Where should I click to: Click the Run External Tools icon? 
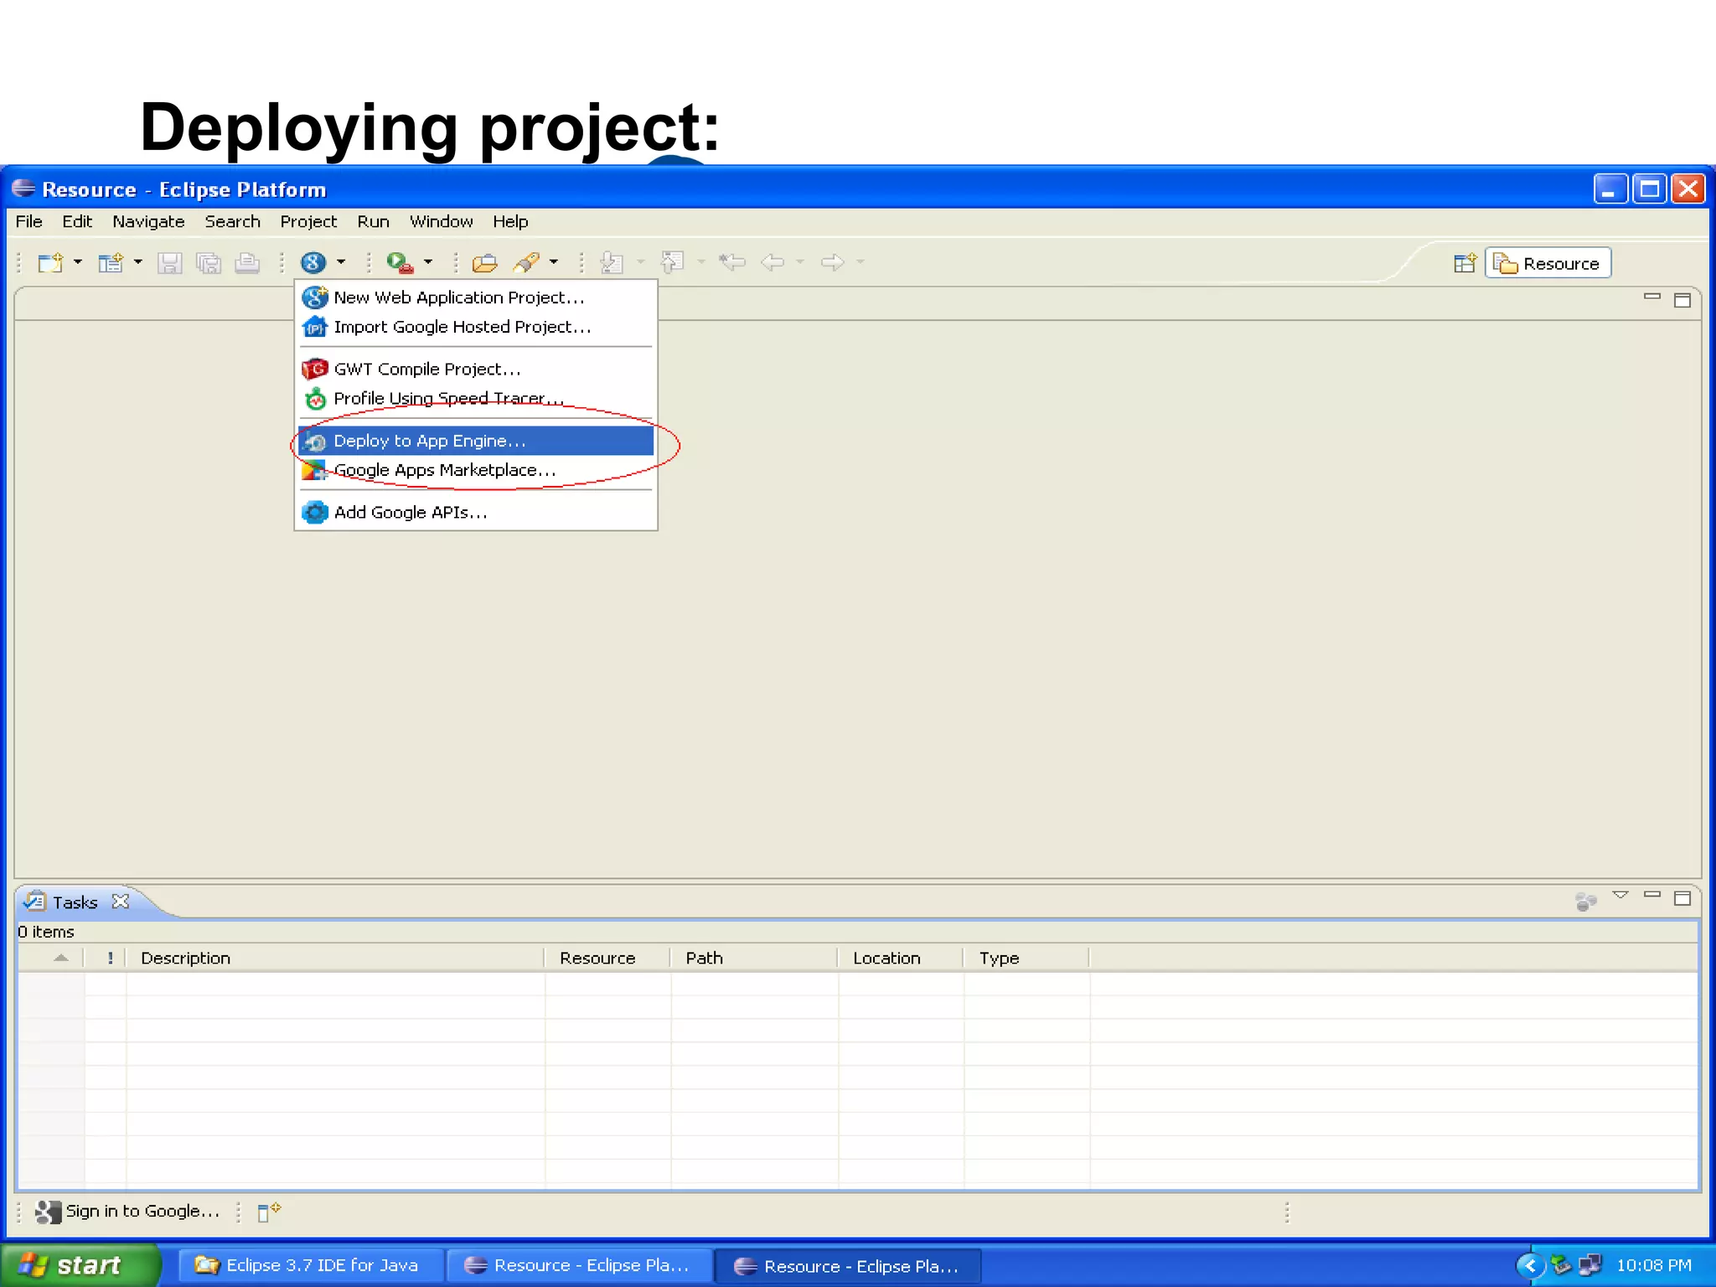click(400, 263)
